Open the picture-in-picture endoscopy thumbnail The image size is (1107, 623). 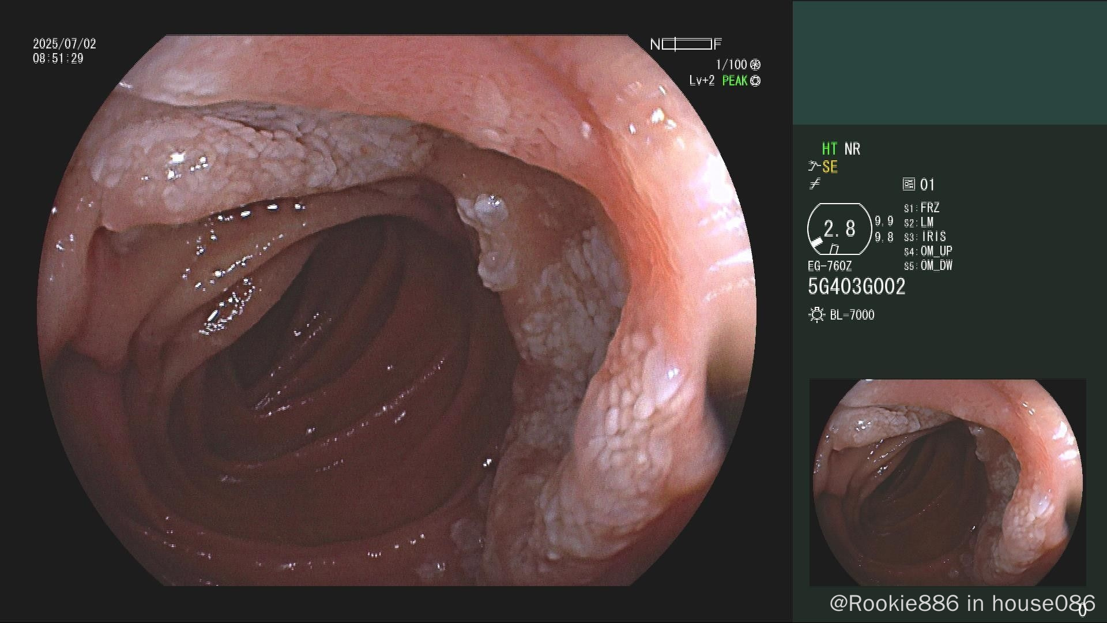pos(947,482)
